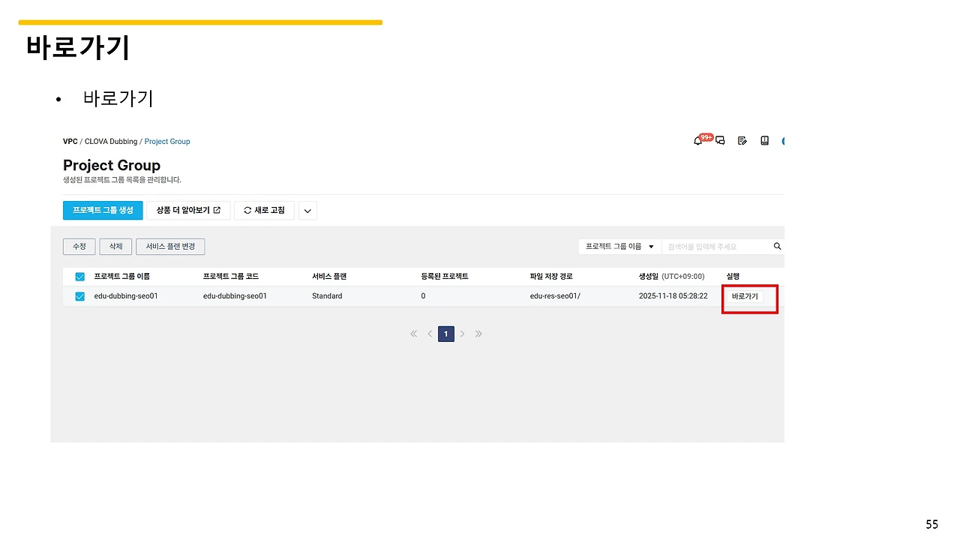
Task: Go to next page arrow
Action: click(x=462, y=334)
